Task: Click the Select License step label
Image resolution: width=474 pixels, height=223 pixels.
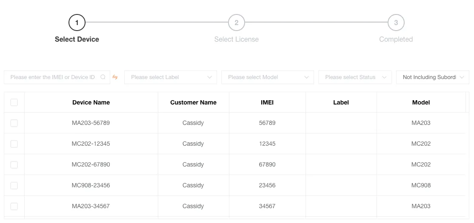Action: pyautogui.click(x=237, y=40)
